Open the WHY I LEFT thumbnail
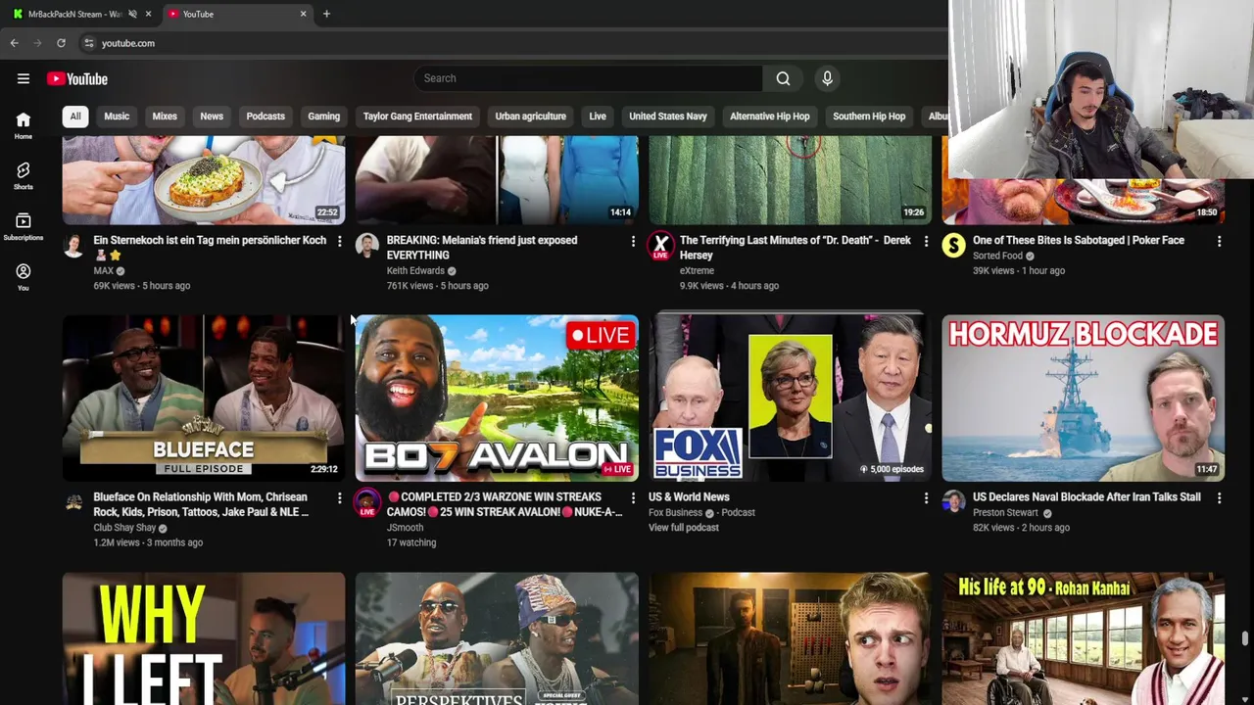This screenshot has width=1254, height=705. click(x=204, y=638)
